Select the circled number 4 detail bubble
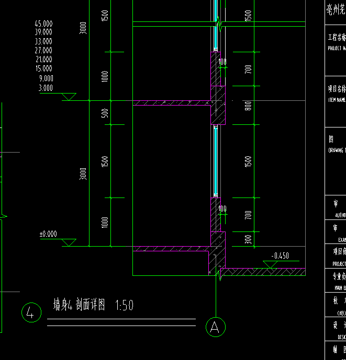Viewport: 346px width, 360px height. click(31, 312)
